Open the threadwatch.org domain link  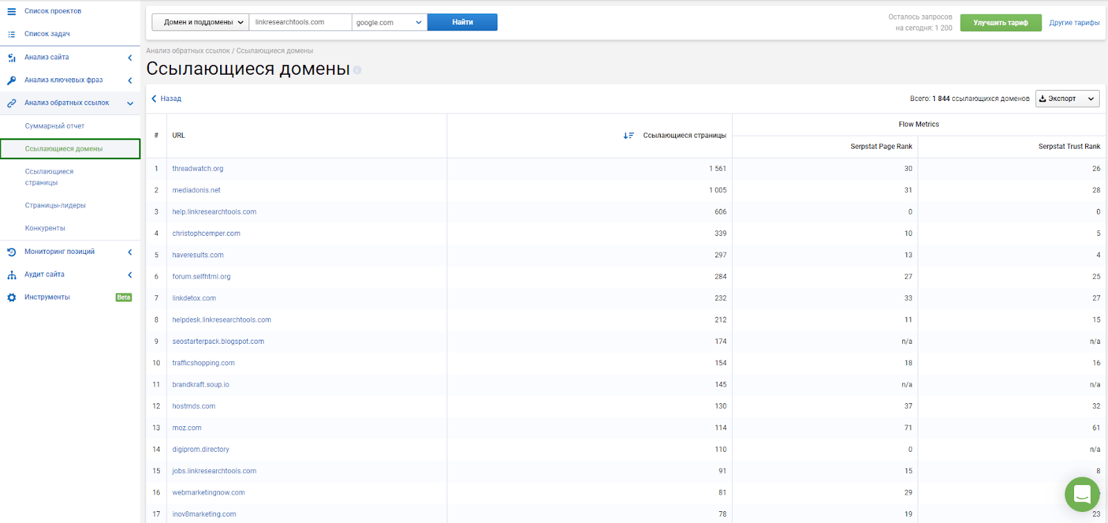click(197, 169)
